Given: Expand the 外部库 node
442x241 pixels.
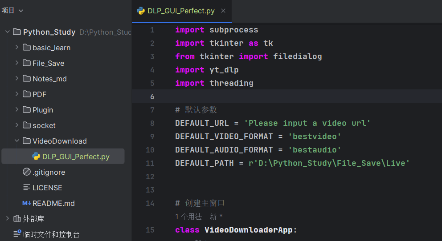Looking at the screenshot, I should pyautogui.click(x=8, y=218).
